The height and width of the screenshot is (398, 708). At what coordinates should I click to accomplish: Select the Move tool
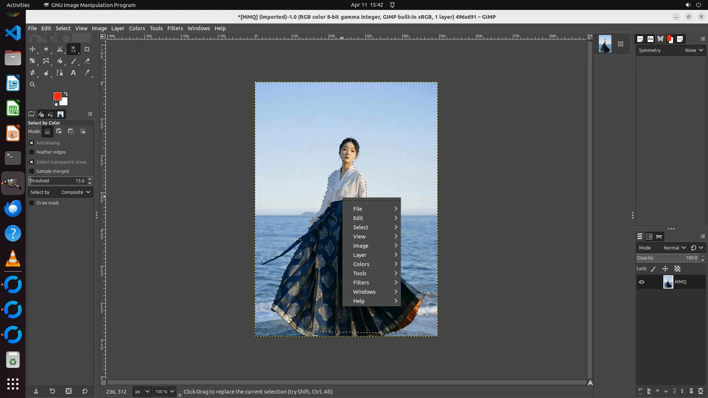point(32,49)
